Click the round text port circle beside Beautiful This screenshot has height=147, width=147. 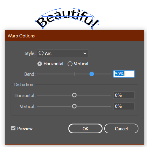(x=98, y=24)
